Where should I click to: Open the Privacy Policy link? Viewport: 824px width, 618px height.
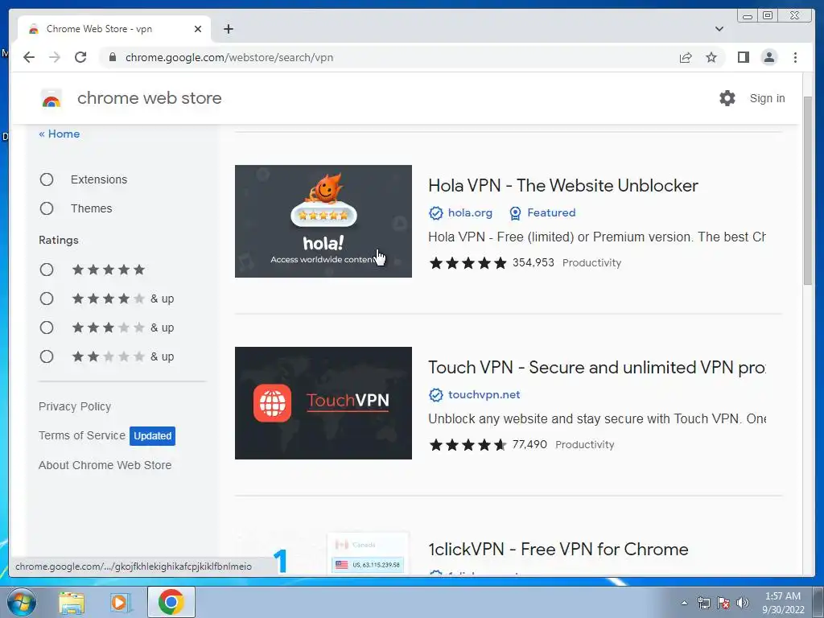[x=75, y=406]
